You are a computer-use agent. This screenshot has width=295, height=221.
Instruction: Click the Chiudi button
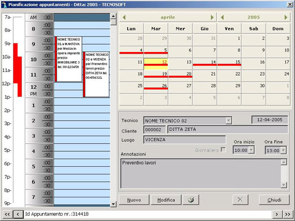(274, 200)
